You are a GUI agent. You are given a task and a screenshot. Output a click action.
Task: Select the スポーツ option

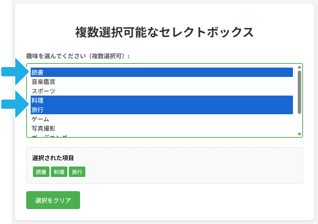[162, 91]
